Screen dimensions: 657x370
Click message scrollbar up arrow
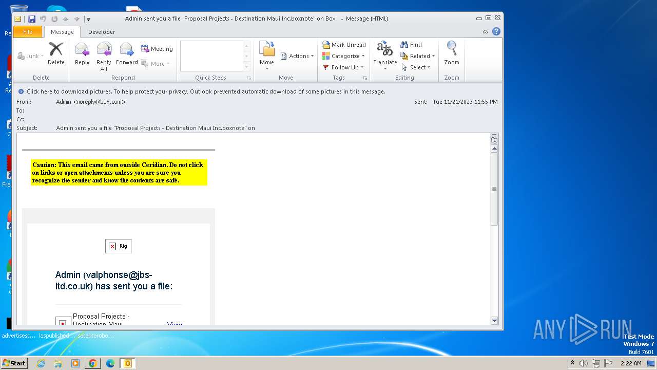pos(494,149)
